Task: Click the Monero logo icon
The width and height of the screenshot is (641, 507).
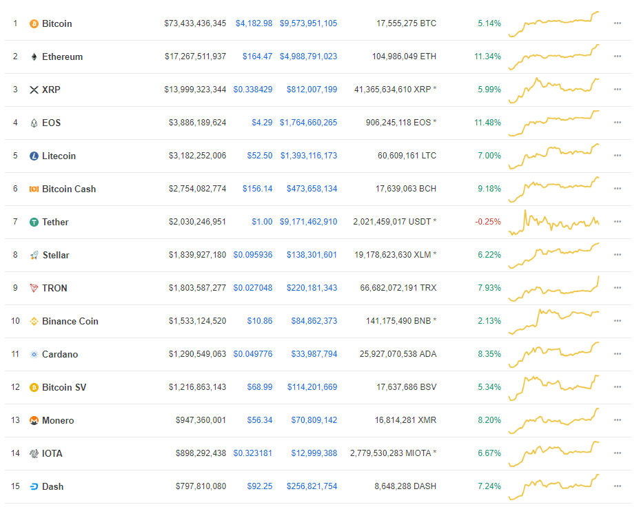Action: click(34, 420)
